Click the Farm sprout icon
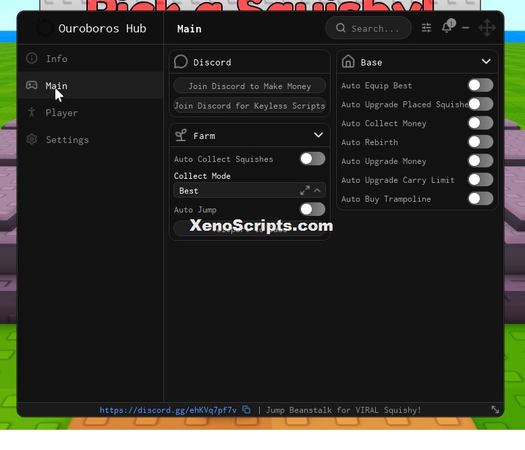The width and height of the screenshot is (525, 450). pos(181,135)
